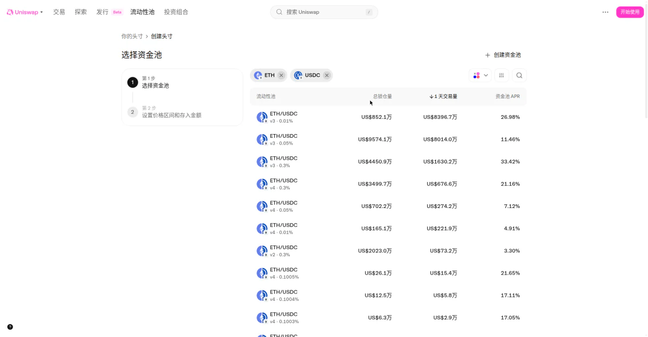Click the US$4450.9万 locked value
Viewport: 648px width, 337px height.
[375, 162]
